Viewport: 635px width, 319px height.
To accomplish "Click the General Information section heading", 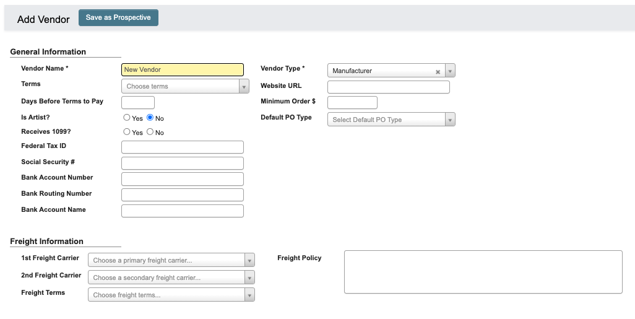I will pyautogui.click(x=48, y=52).
